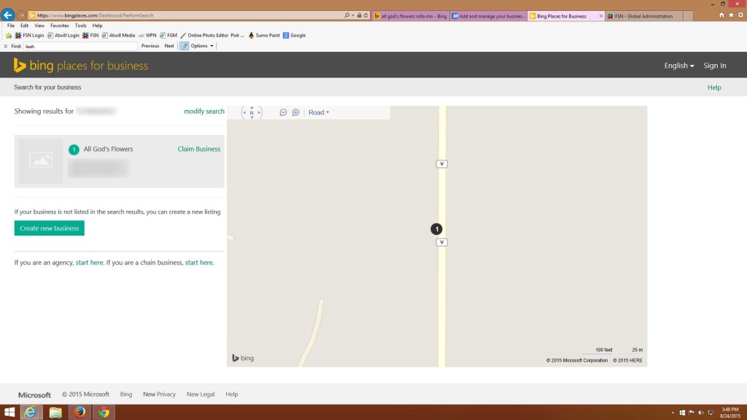The width and height of the screenshot is (747, 420).
Task: Zoom in on the Bing map
Action: (296, 112)
